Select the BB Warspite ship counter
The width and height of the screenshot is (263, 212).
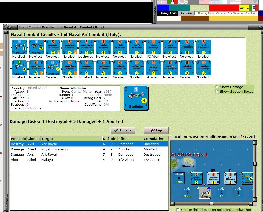click(86, 68)
